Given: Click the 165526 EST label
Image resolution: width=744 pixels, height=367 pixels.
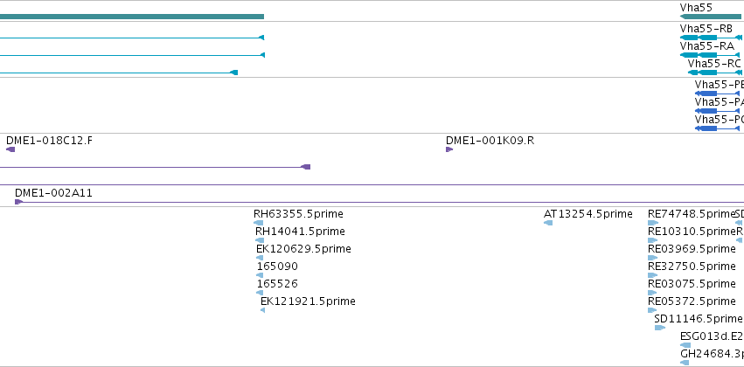Looking at the screenshot, I should (x=277, y=283).
